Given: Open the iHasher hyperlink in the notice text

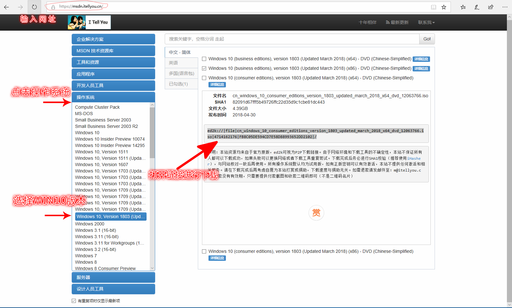Looking at the screenshot, I should point(414,158).
